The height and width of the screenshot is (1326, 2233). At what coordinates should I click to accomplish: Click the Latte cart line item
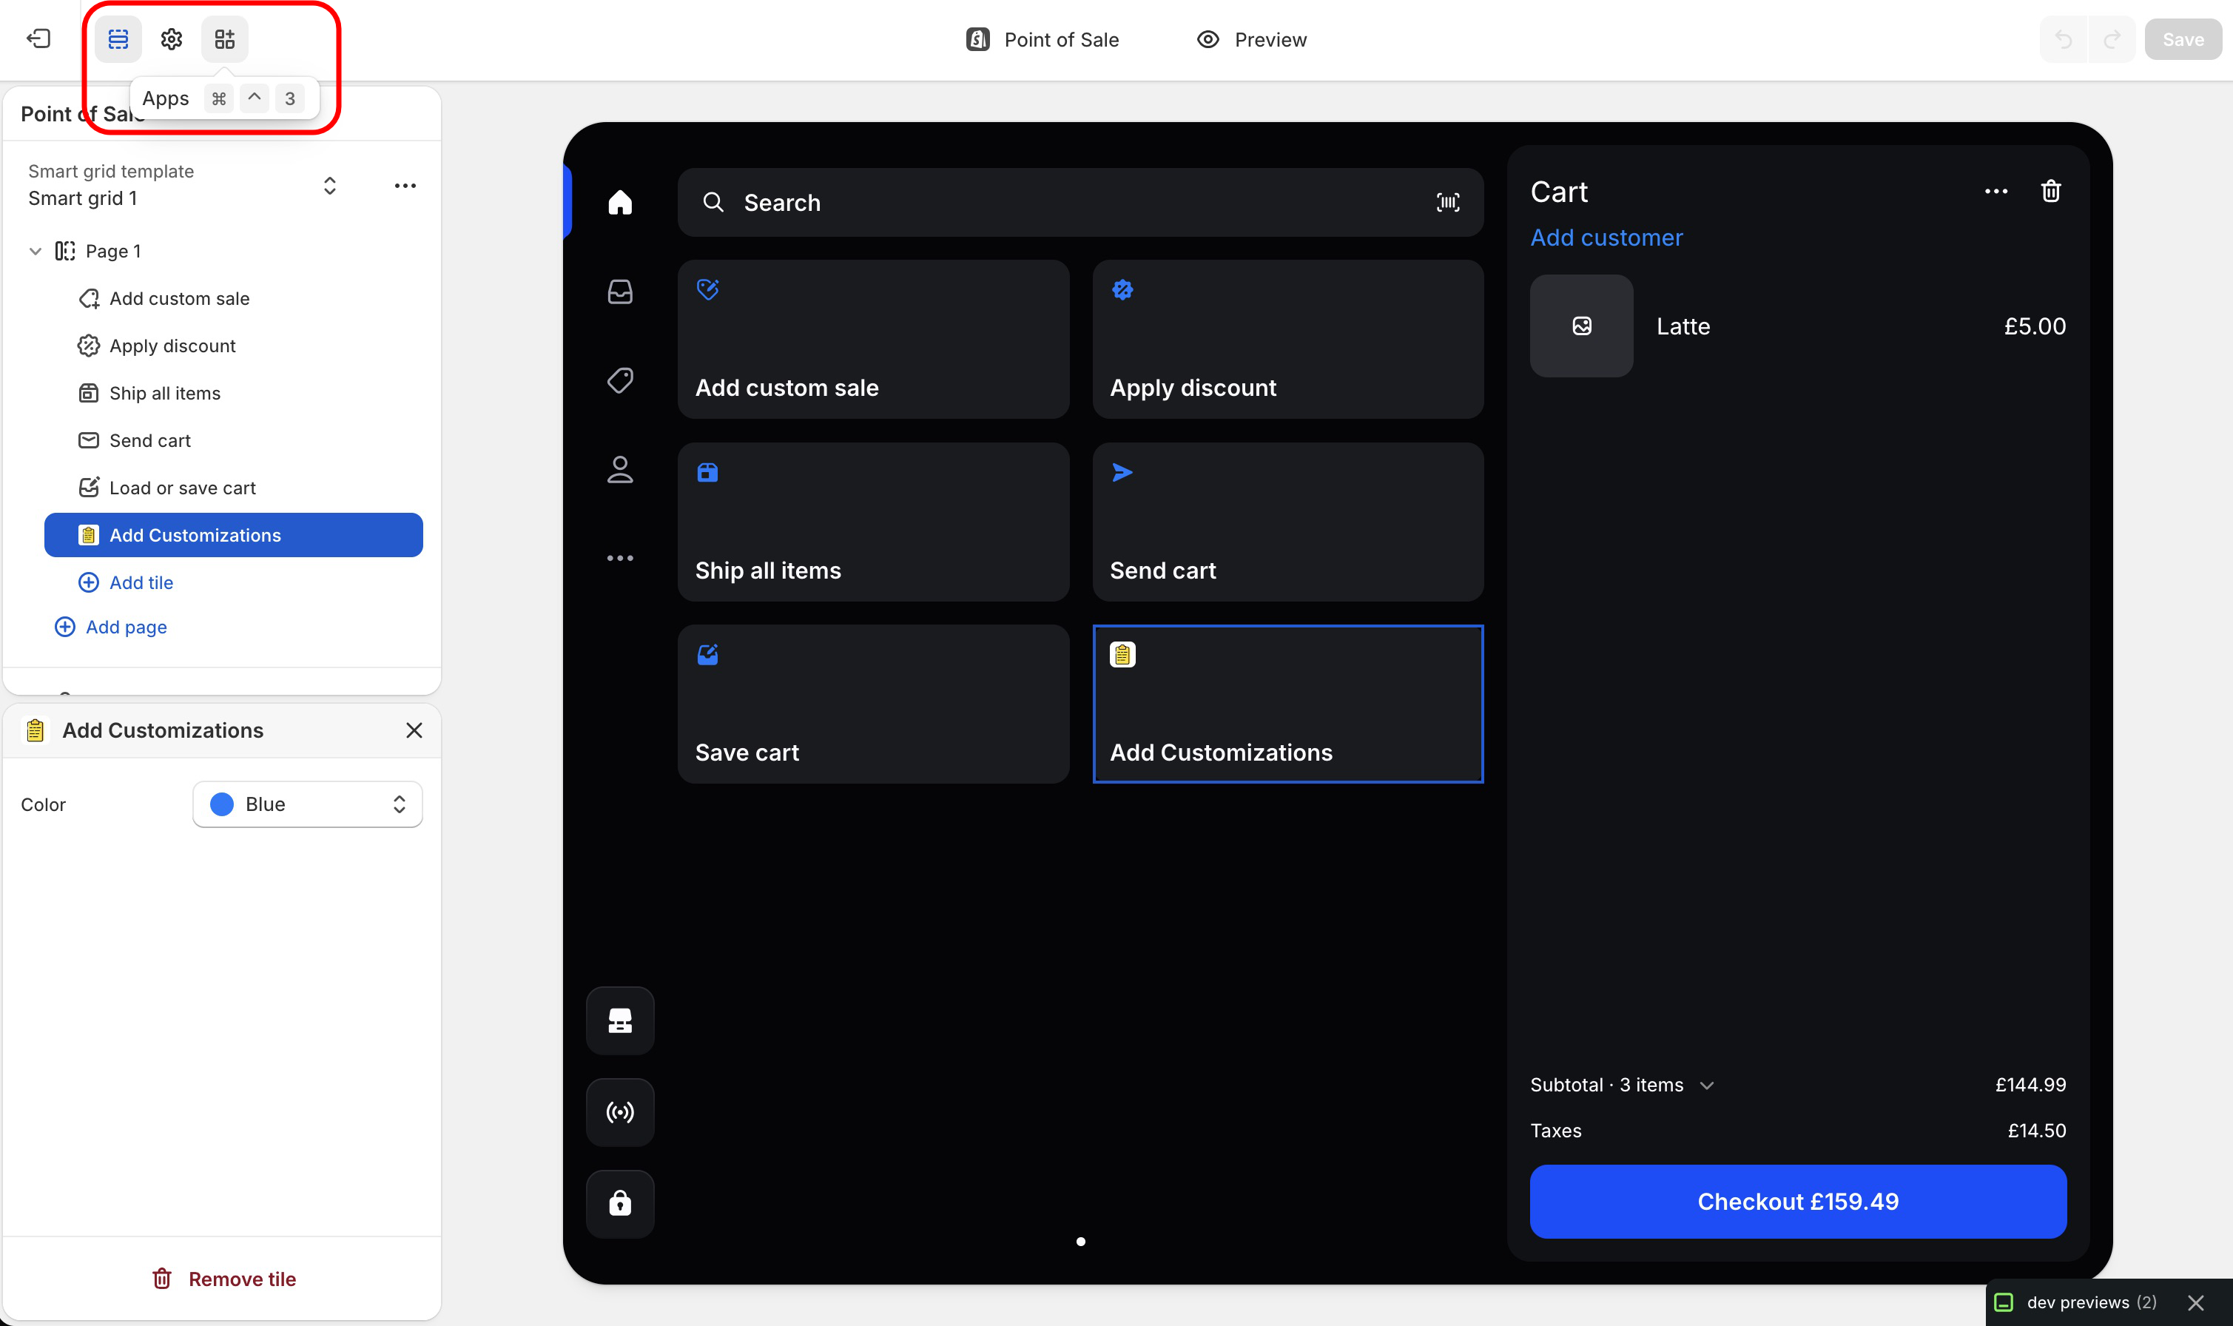[x=1798, y=326]
